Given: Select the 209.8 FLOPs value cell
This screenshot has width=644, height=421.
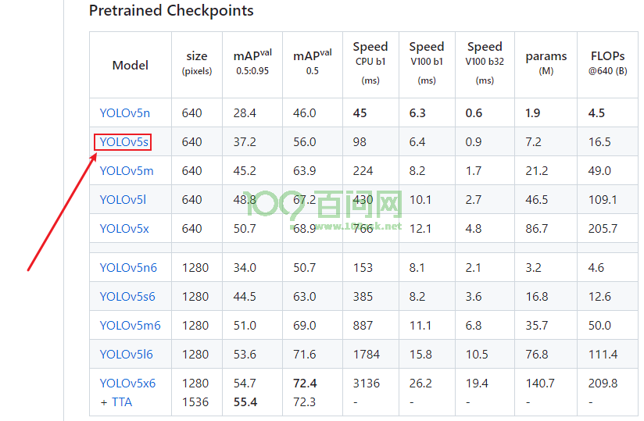Looking at the screenshot, I should pyautogui.click(x=603, y=384).
